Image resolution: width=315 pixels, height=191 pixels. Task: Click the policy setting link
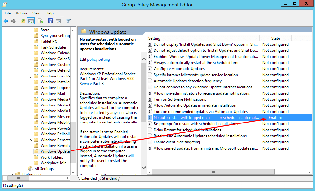[x=99, y=59]
